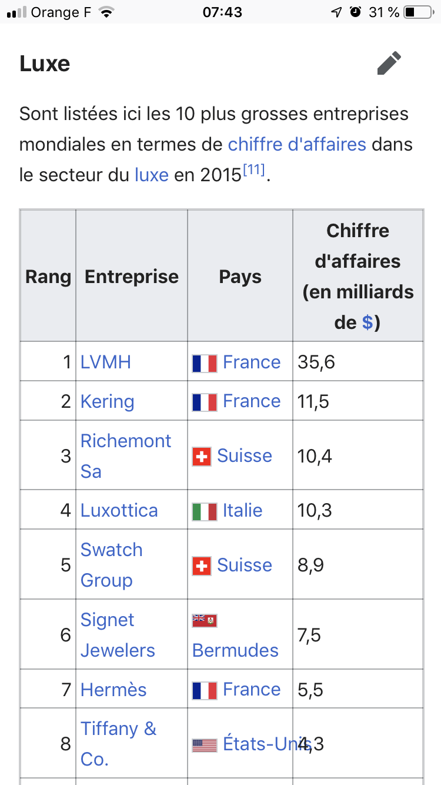The image size is (441, 785).
Task: Tap the Swiss flag in the Richemont row
Action: pos(202,456)
